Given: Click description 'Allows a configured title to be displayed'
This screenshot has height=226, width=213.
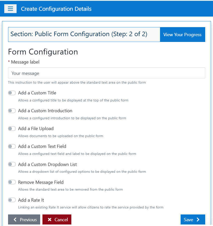Looking at the screenshot, I should click(x=73, y=100).
